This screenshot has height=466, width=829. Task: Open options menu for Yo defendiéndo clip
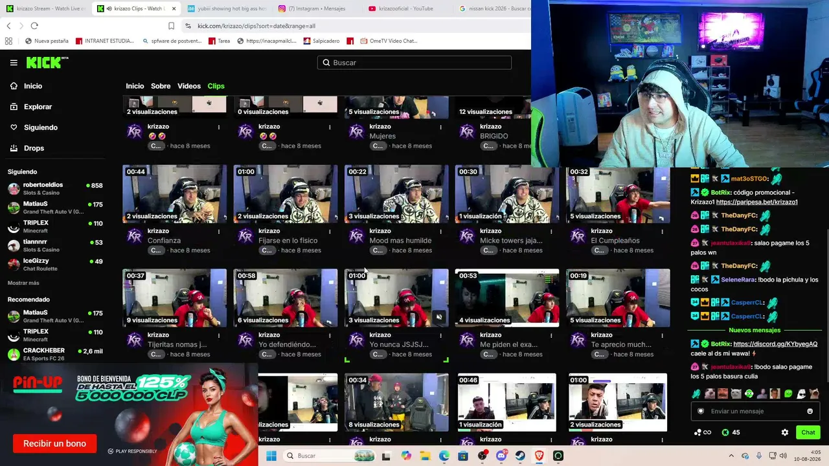tap(330, 335)
